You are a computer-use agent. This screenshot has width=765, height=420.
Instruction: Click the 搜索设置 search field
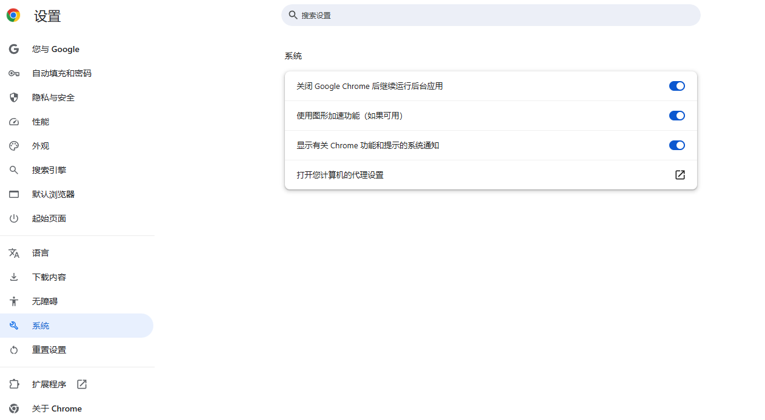(491, 15)
